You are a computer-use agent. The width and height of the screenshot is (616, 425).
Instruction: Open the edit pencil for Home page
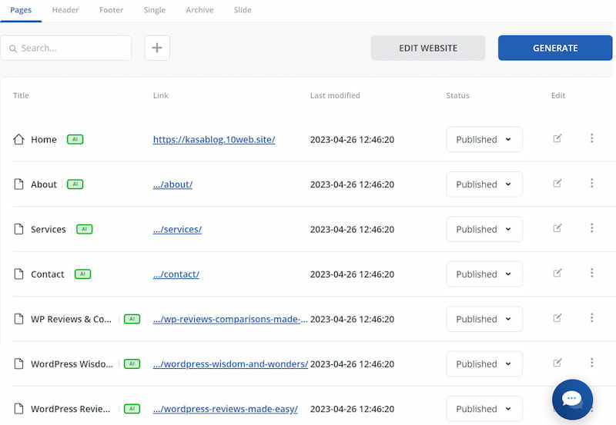tap(557, 138)
